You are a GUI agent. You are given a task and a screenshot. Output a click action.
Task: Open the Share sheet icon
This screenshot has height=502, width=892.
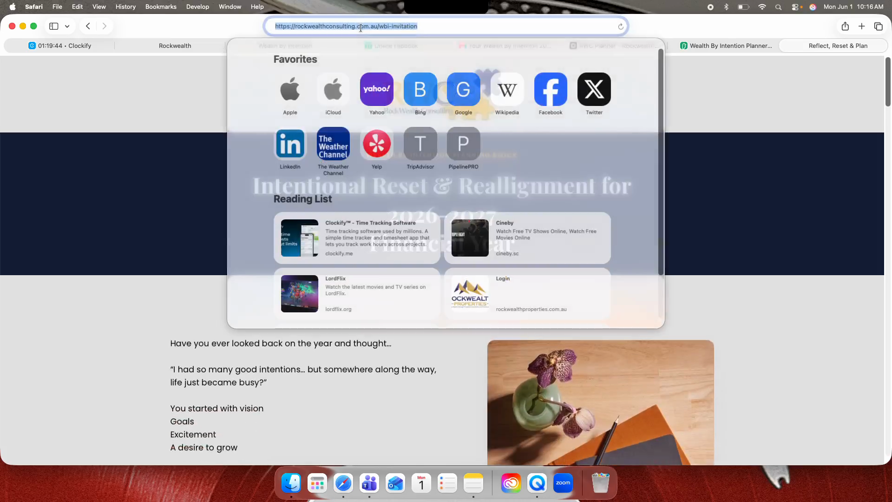(845, 26)
